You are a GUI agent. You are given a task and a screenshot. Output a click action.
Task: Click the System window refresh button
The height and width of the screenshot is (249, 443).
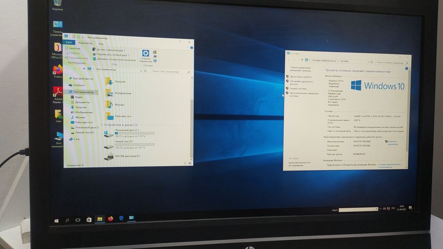point(372,62)
